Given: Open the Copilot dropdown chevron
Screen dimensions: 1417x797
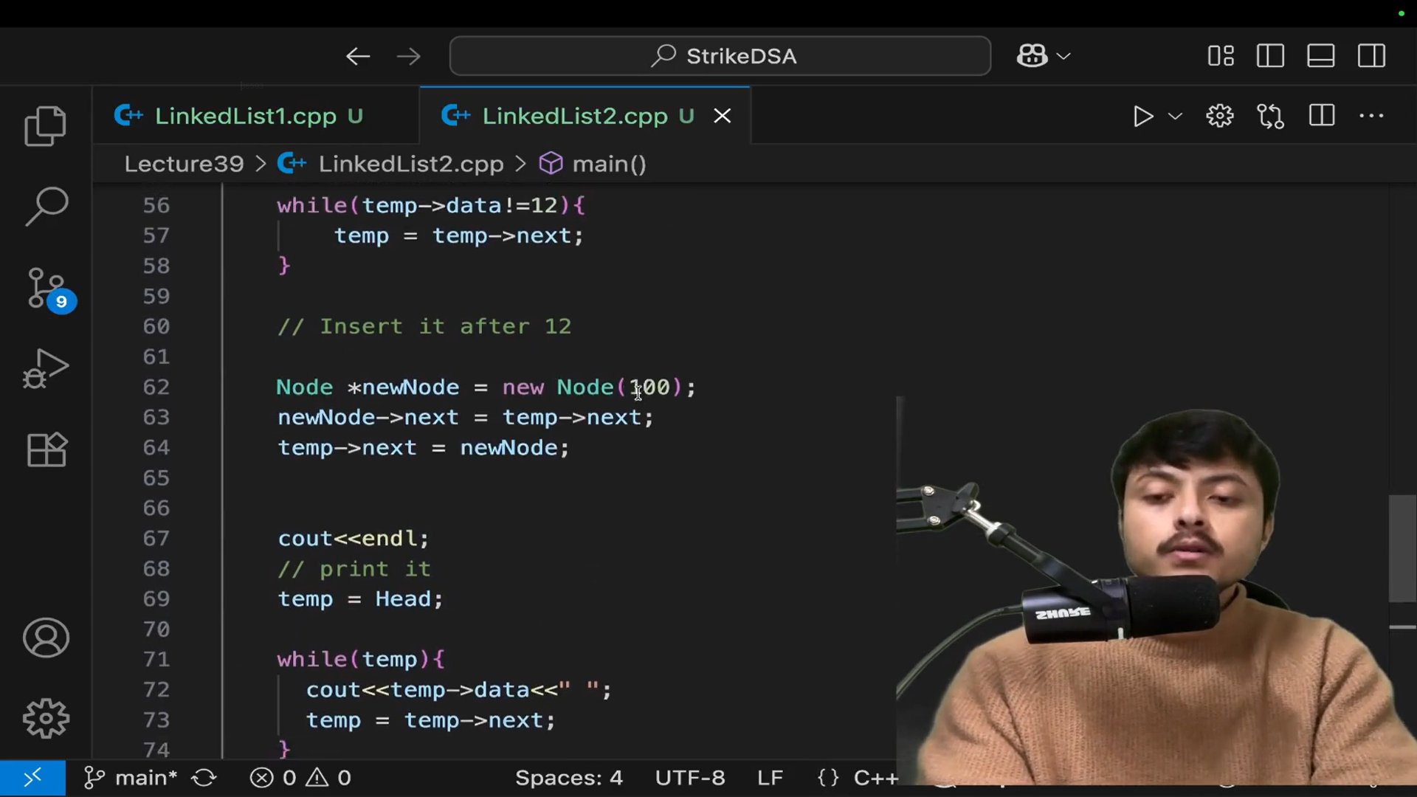Looking at the screenshot, I should click(x=1063, y=56).
